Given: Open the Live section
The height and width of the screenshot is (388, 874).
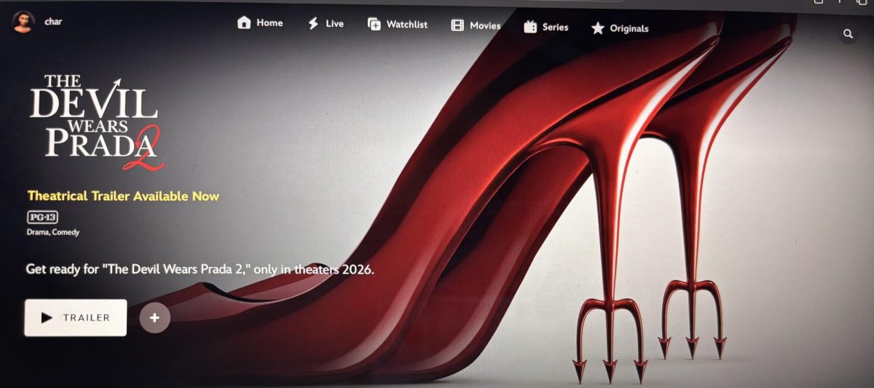Looking at the screenshot, I should (x=326, y=24).
